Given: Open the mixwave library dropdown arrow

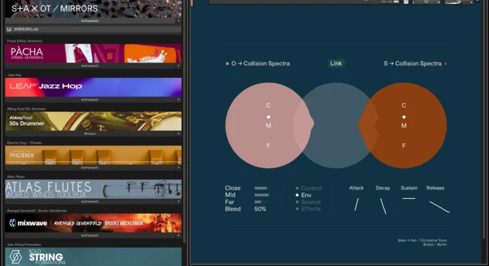Looking at the screenshot, I should click(x=178, y=236).
